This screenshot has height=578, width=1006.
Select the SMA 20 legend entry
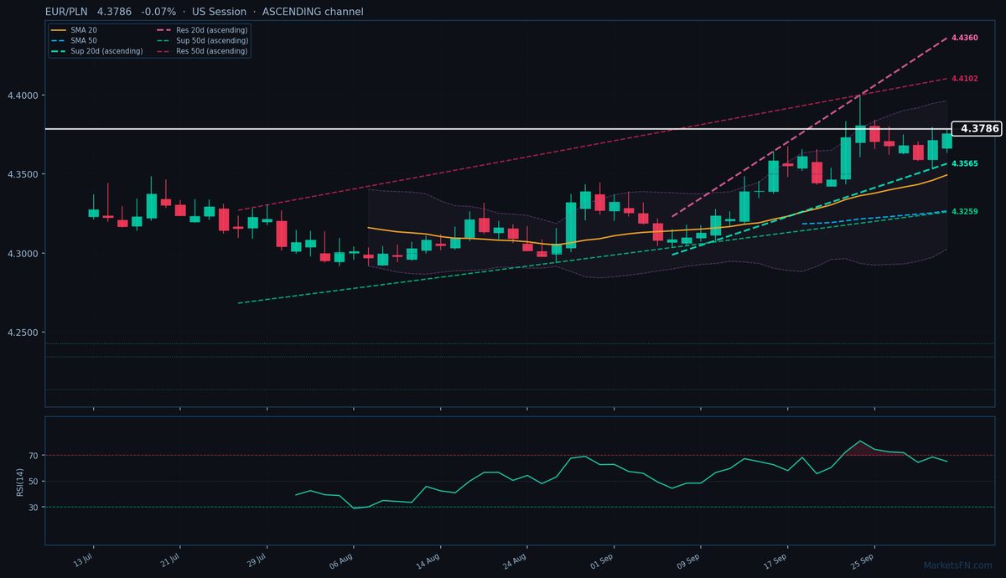coord(74,30)
